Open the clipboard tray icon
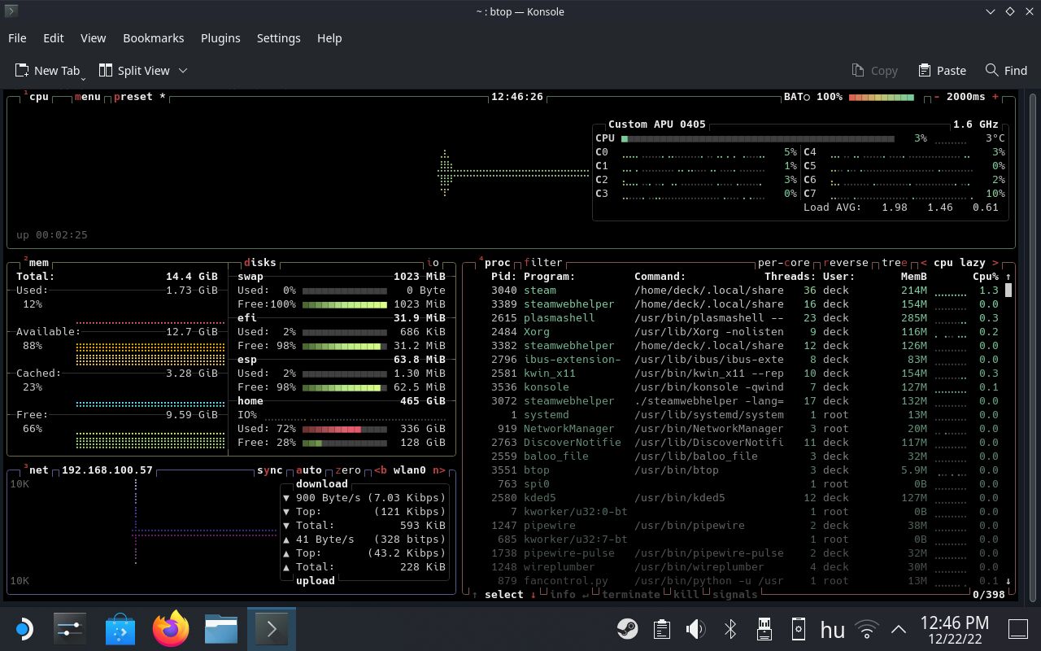The image size is (1041, 651). tap(661, 629)
